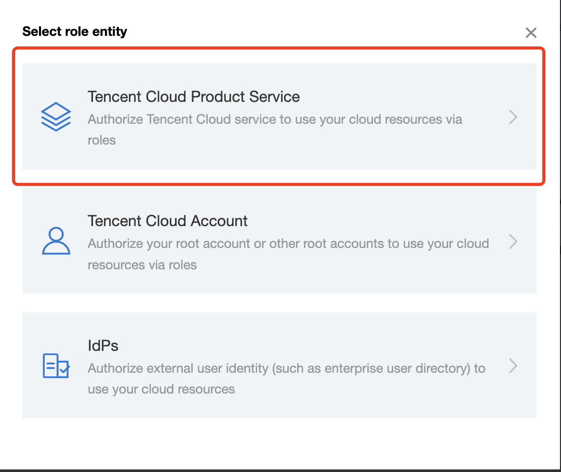Viewport: 561px width, 472px height.
Task: Click "use your cloud resources" line under IdPs
Action: coord(161,389)
